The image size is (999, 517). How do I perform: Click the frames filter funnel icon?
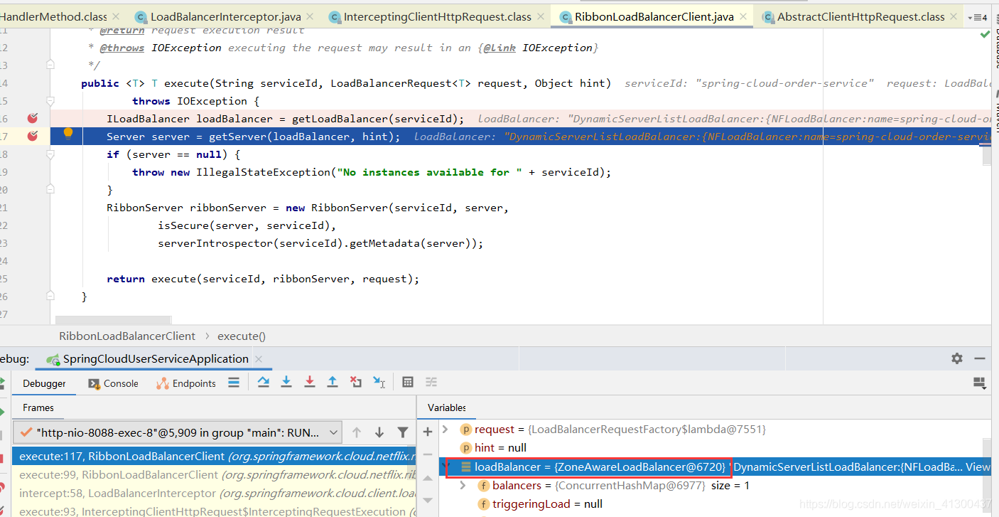403,432
